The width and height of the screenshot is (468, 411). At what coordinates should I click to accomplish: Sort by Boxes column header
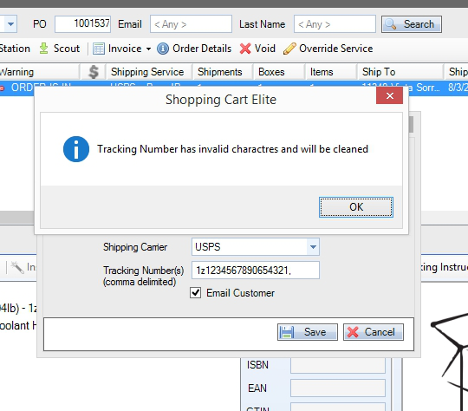279,72
